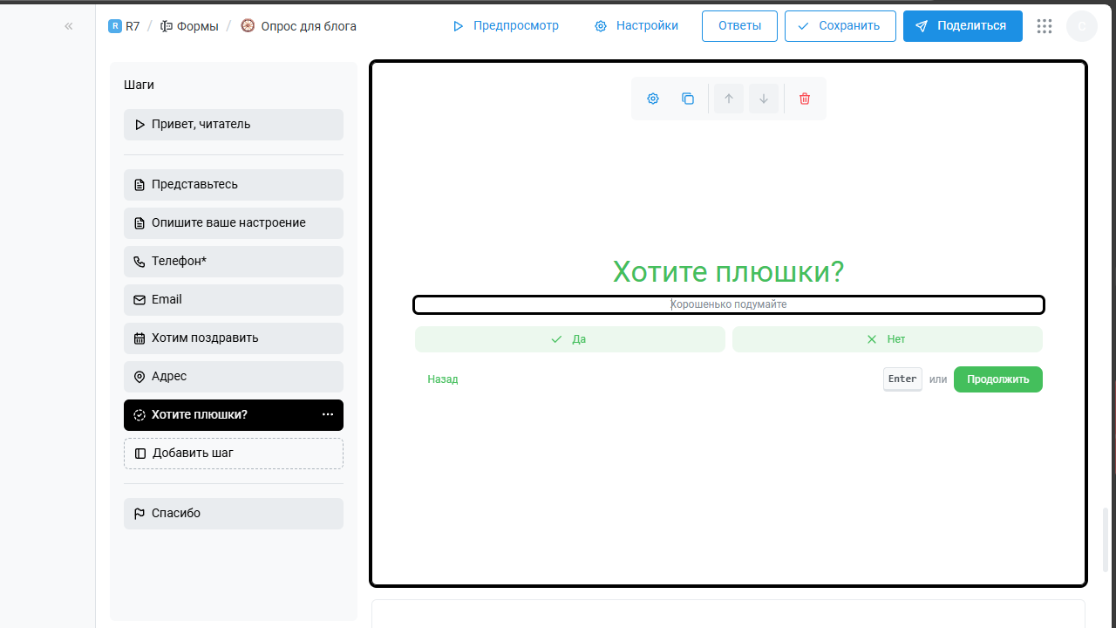Click the Сохранить button
The height and width of the screenshot is (628, 1116).
click(840, 26)
